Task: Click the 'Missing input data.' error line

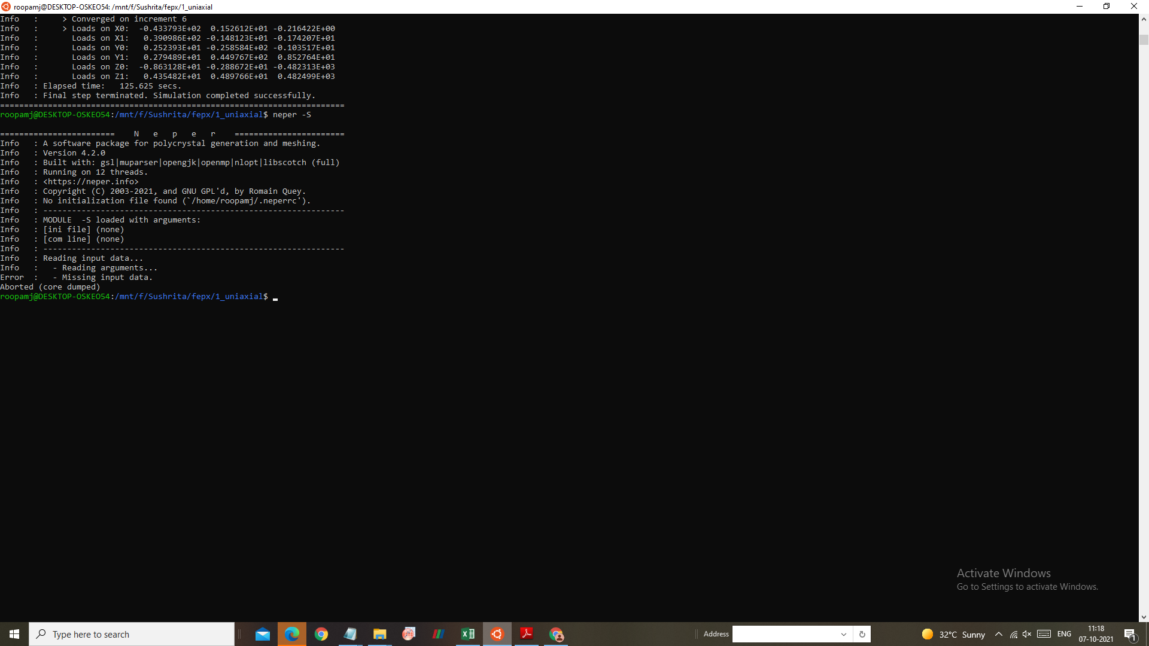Action: (x=77, y=278)
